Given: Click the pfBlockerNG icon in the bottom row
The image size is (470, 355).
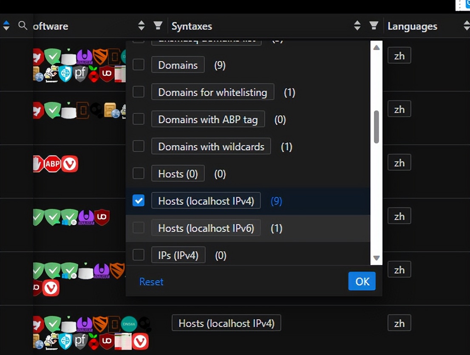Looking at the screenshot, I should (81, 341).
